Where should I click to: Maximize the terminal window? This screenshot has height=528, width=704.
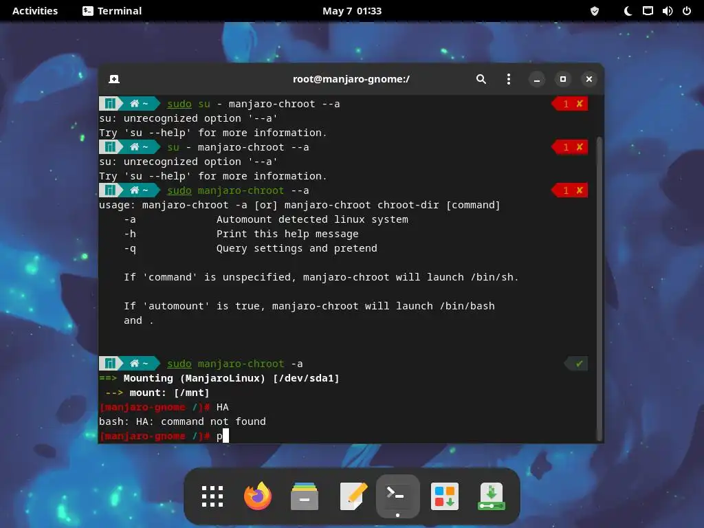coord(563,79)
